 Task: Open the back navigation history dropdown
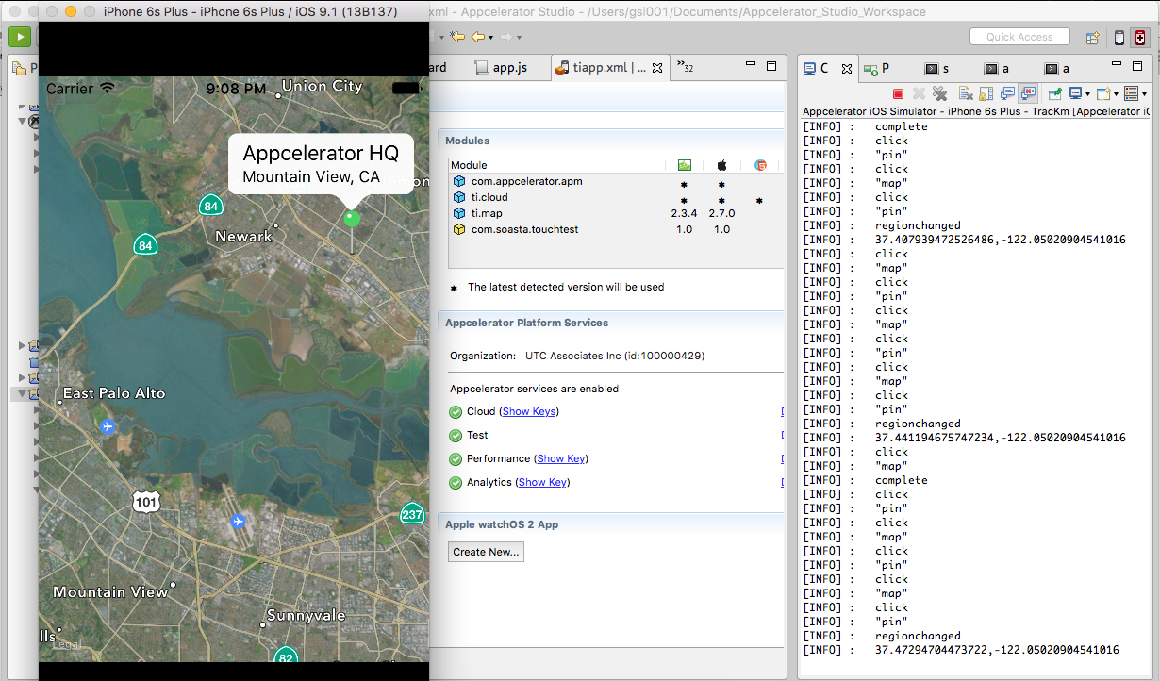[490, 38]
